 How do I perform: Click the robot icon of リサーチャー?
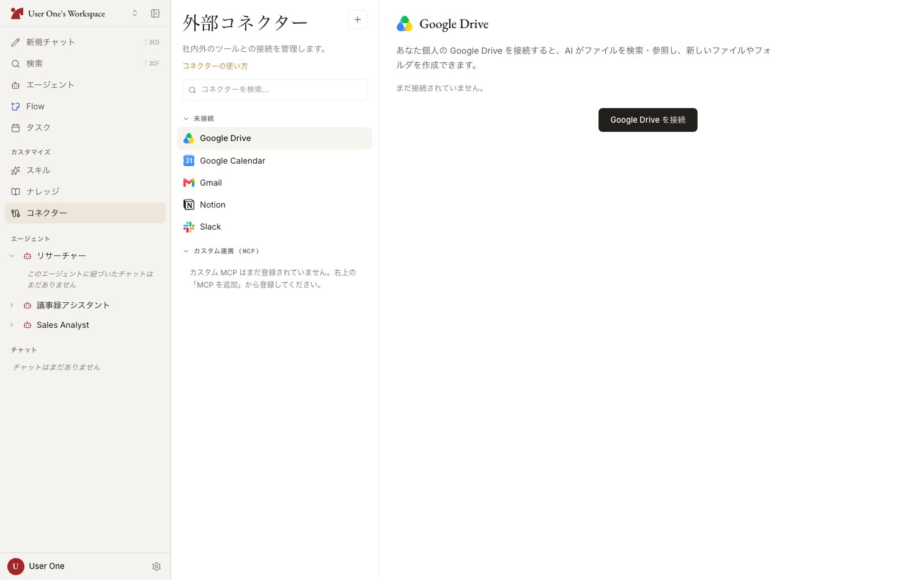pyautogui.click(x=28, y=256)
